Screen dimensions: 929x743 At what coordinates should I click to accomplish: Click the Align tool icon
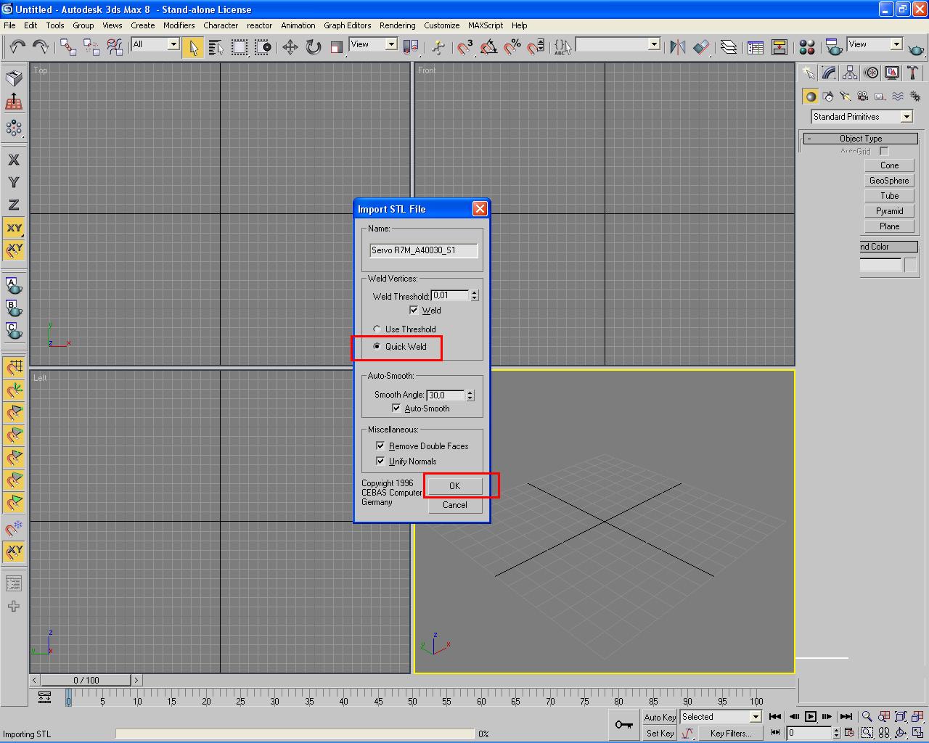(x=701, y=47)
